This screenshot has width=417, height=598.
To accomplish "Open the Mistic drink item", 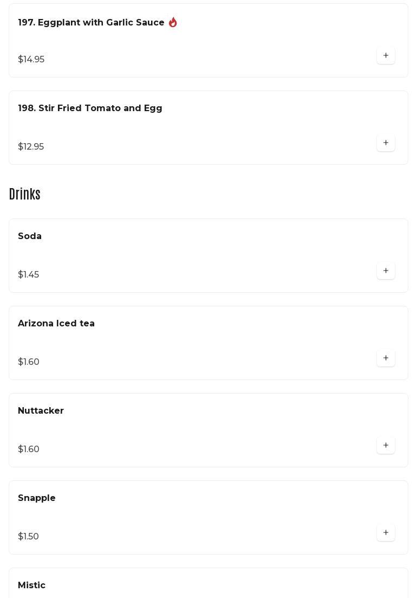I will (x=31, y=586).
